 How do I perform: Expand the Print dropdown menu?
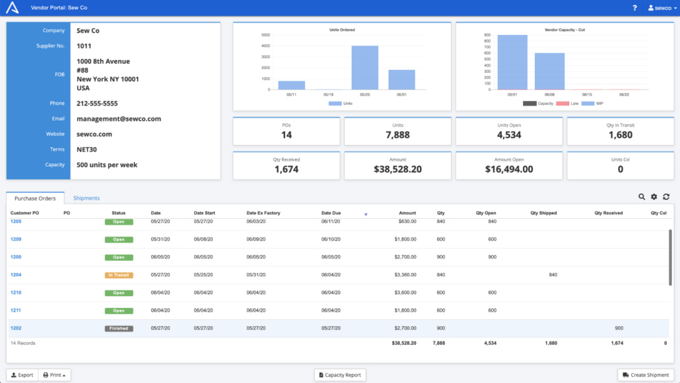[x=55, y=375]
